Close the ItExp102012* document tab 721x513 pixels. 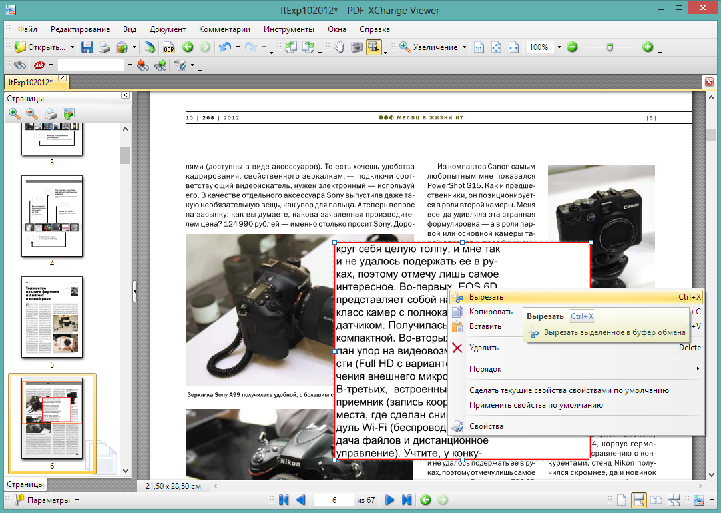(x=62, y=78)
